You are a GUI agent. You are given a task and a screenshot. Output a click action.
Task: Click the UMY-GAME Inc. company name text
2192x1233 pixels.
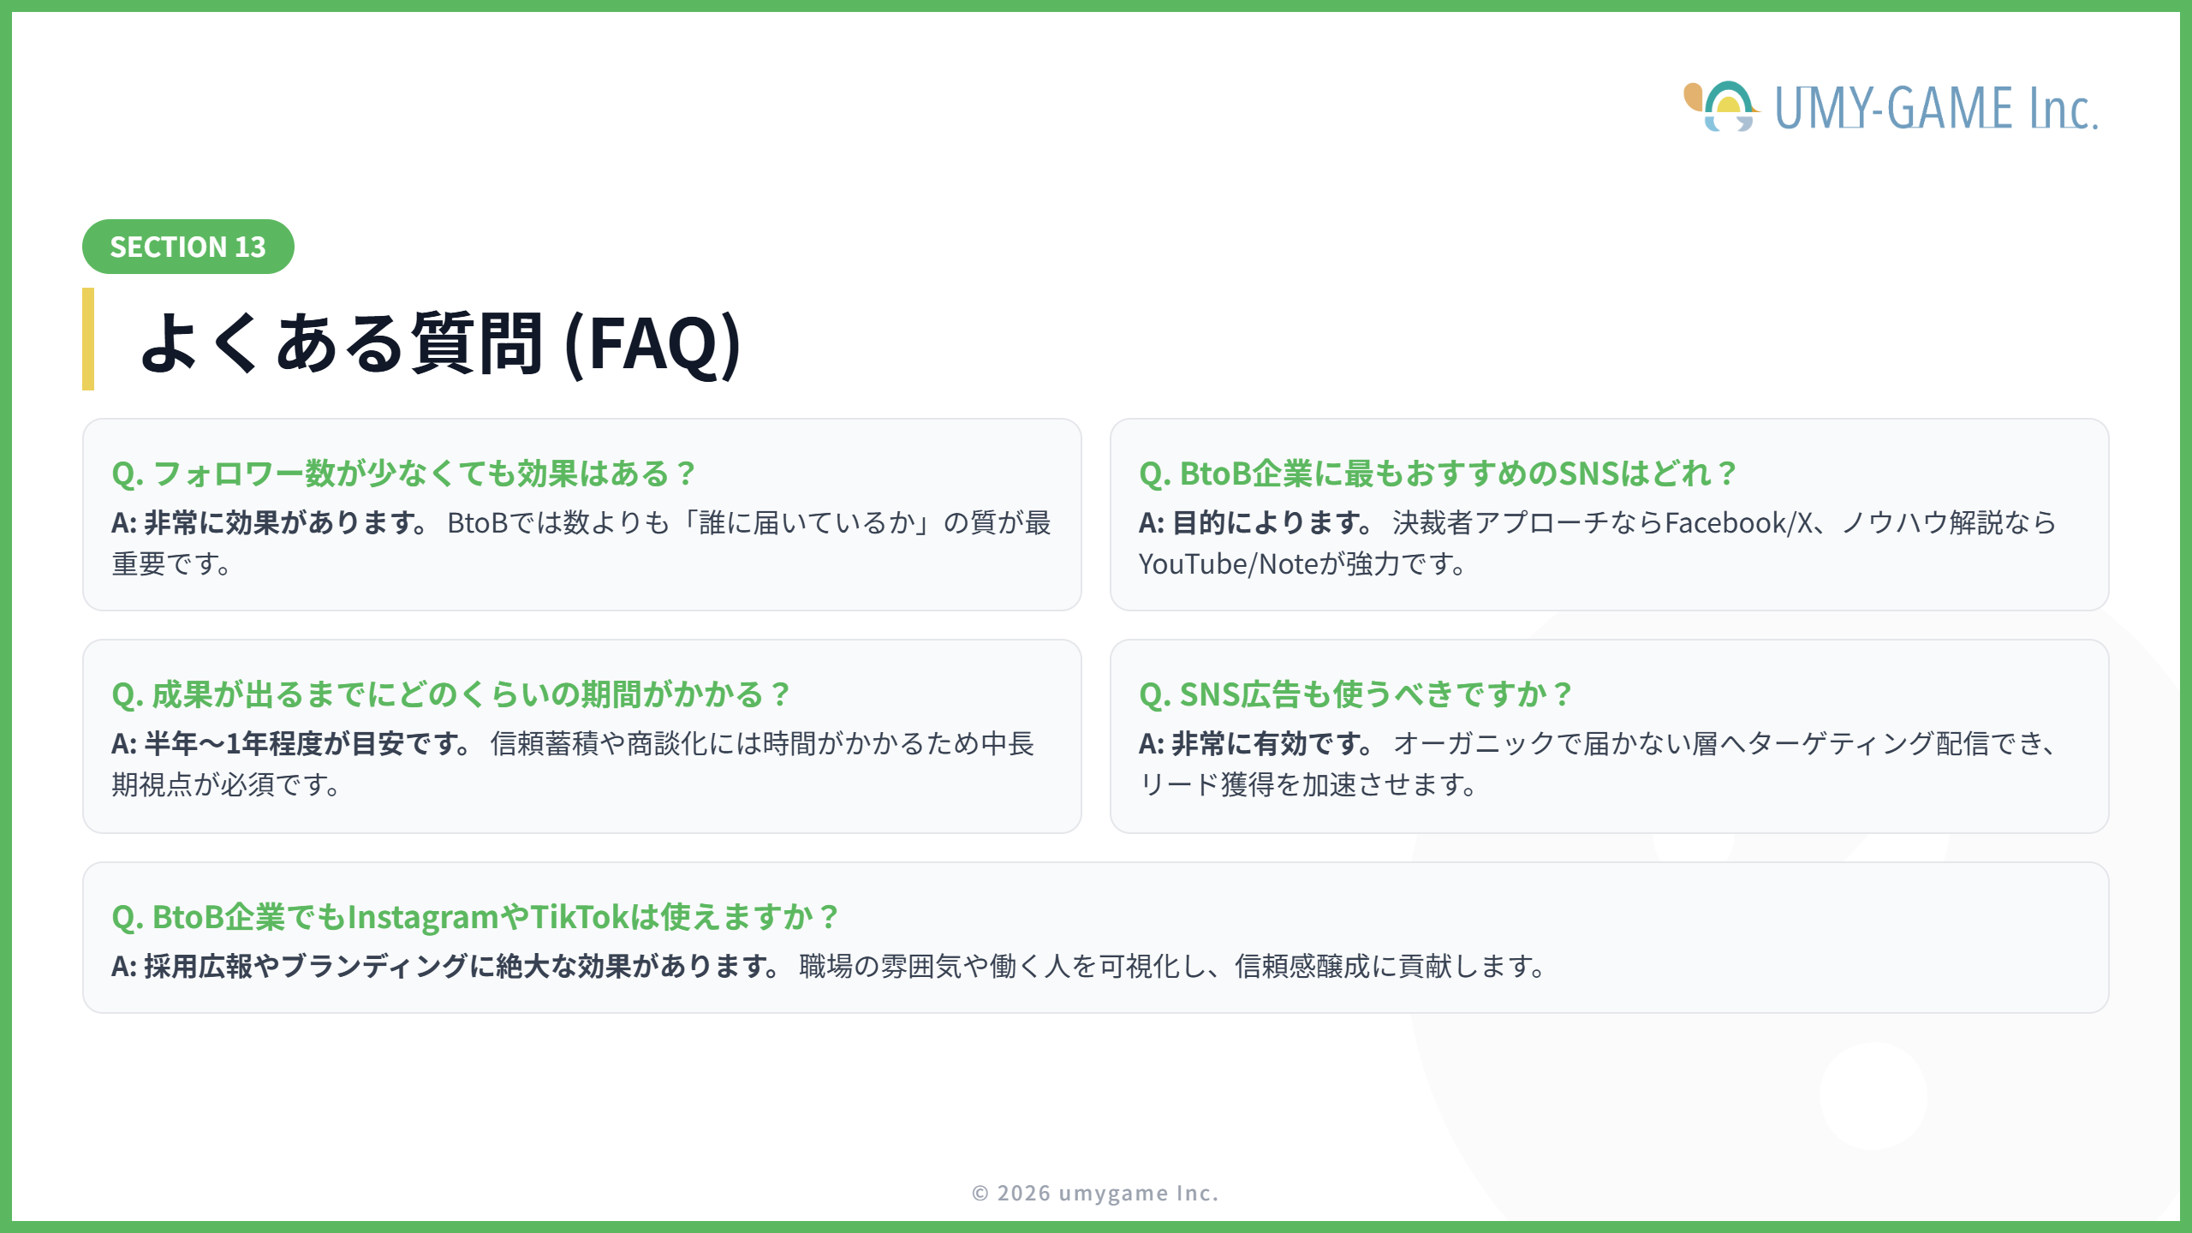[1936, 109]
